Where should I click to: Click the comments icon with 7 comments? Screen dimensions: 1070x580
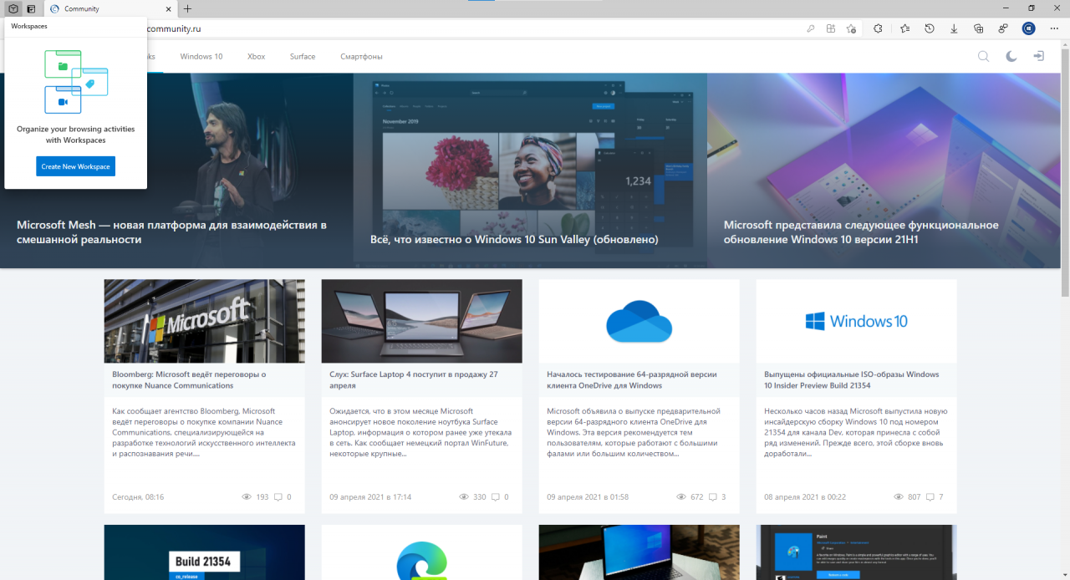click(930, 497)
